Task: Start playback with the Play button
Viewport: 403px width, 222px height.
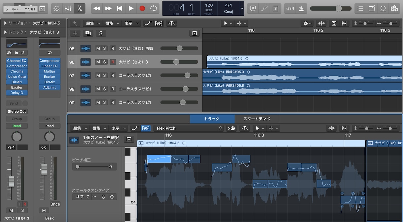Action: (131, 9)
